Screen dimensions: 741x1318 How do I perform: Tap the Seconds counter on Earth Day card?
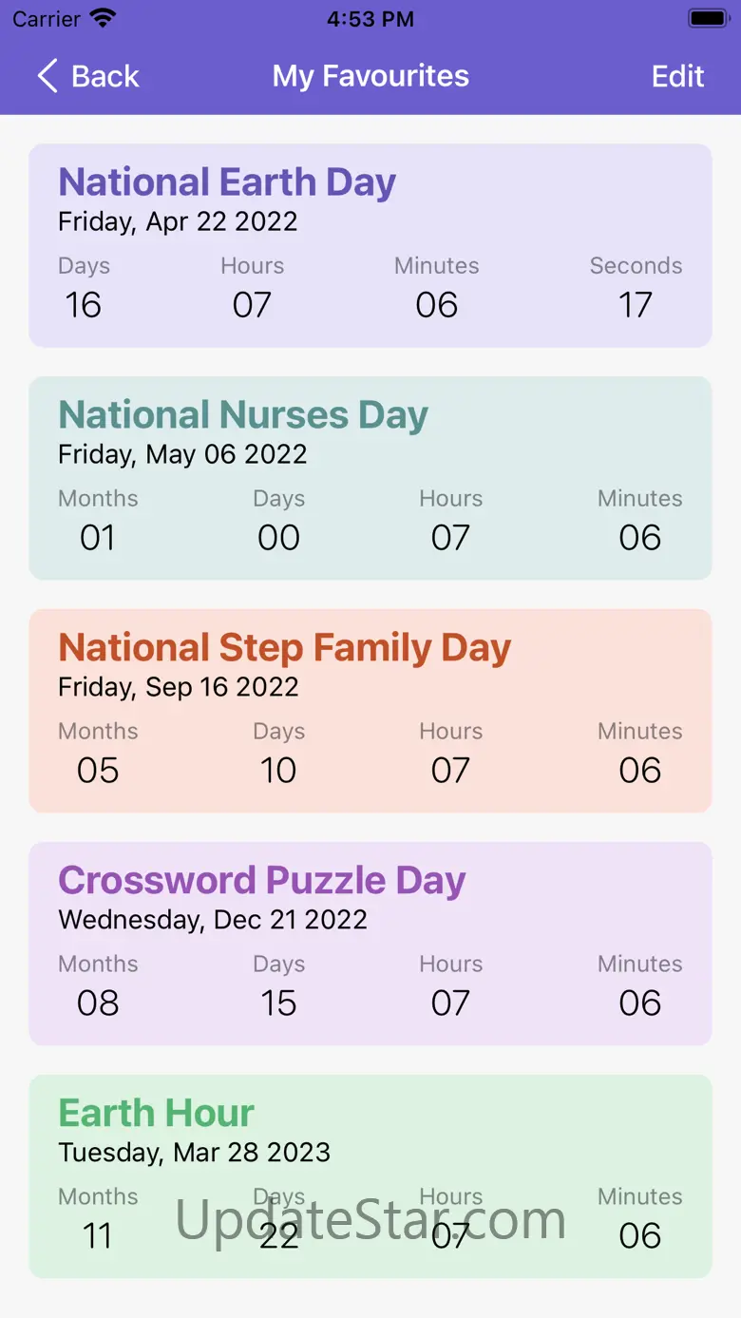point(635,304)
